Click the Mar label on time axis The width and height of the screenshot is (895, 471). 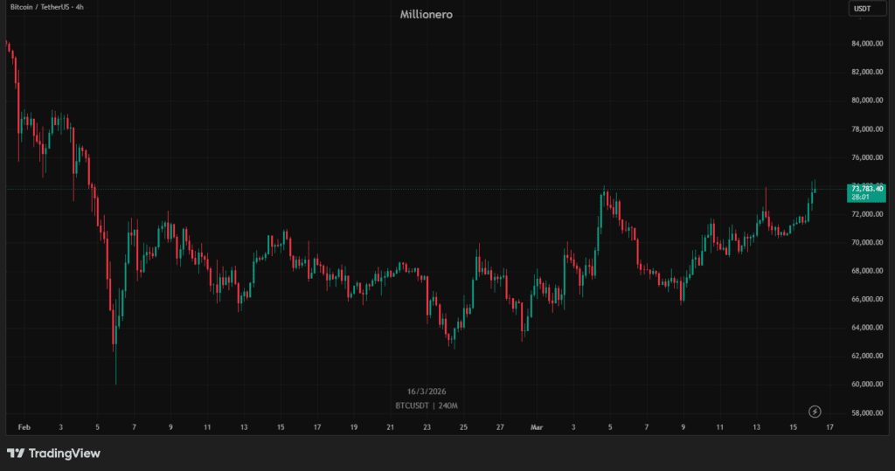click(537, 427)
